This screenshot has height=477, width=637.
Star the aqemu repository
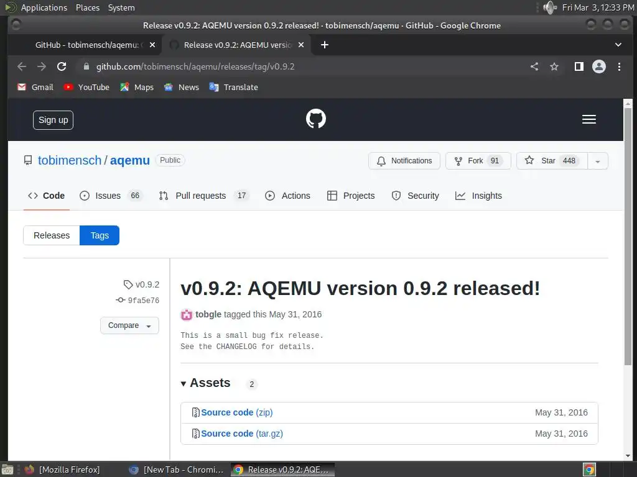click(552, 161)
